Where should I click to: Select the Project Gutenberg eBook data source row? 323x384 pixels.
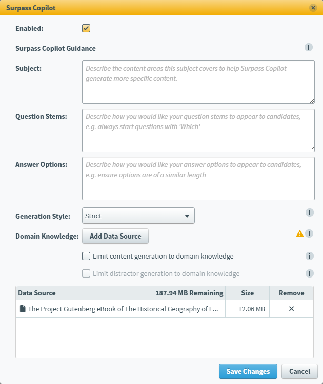(x=123, y=309)
